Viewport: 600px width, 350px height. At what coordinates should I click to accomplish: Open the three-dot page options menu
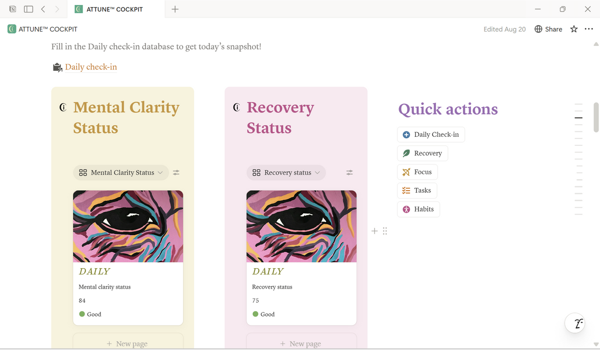589,29
